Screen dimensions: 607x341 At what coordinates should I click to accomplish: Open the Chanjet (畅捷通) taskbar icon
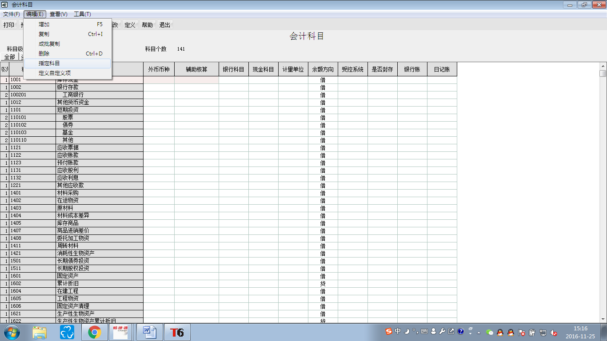[120, 332]
